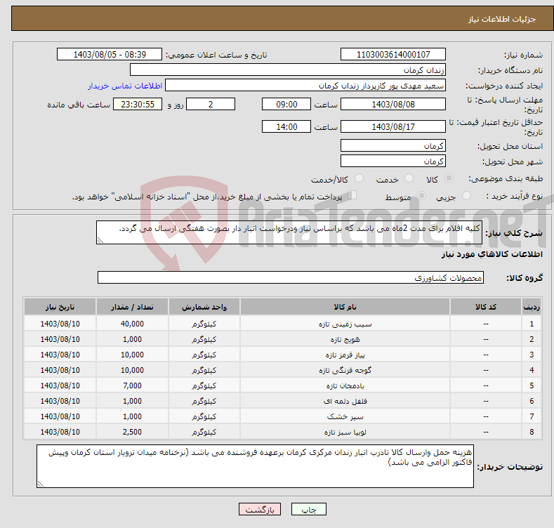This screenshot has height=528, width=554.
Task: Click the resize handle of buyer notes box
Action: click(41, 484)
